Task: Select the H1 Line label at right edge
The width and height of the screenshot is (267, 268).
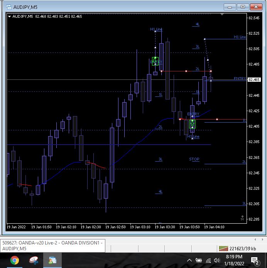Action: [240, 37]
